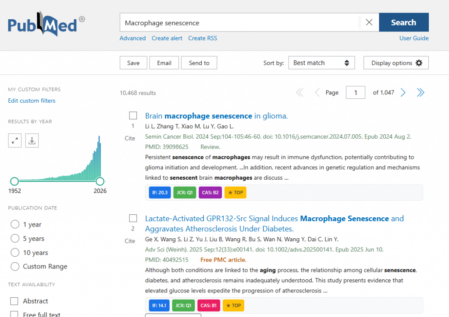Click the Save button

tap(133, 63)
